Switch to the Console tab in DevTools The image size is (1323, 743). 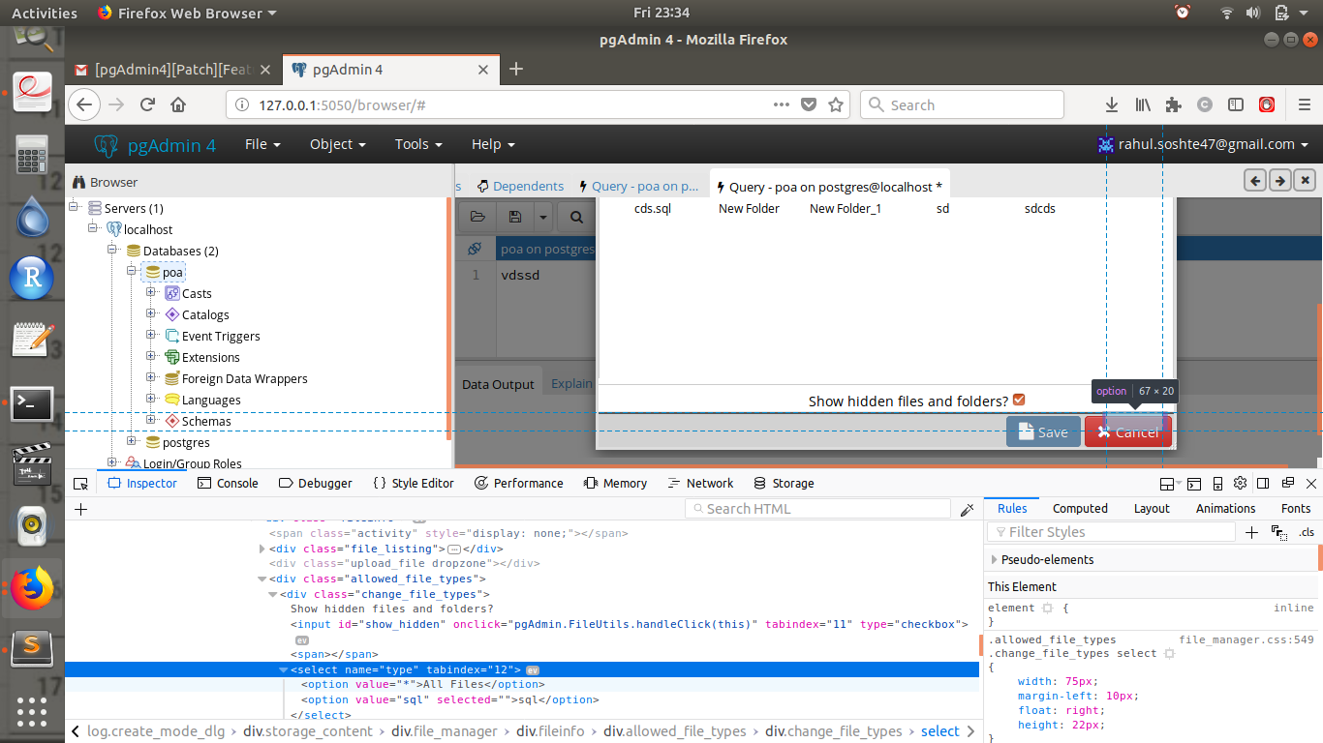point(228,484)
